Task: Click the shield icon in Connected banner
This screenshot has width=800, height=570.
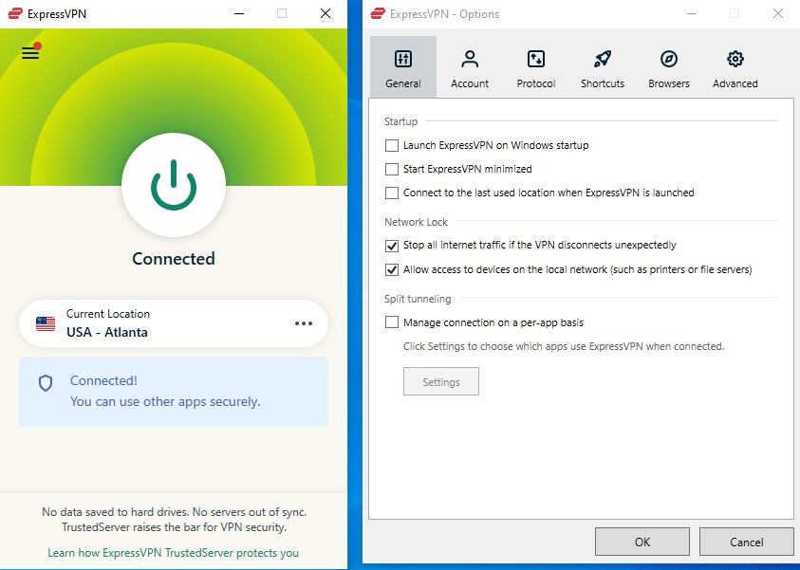Action: [x=46, y=383]
